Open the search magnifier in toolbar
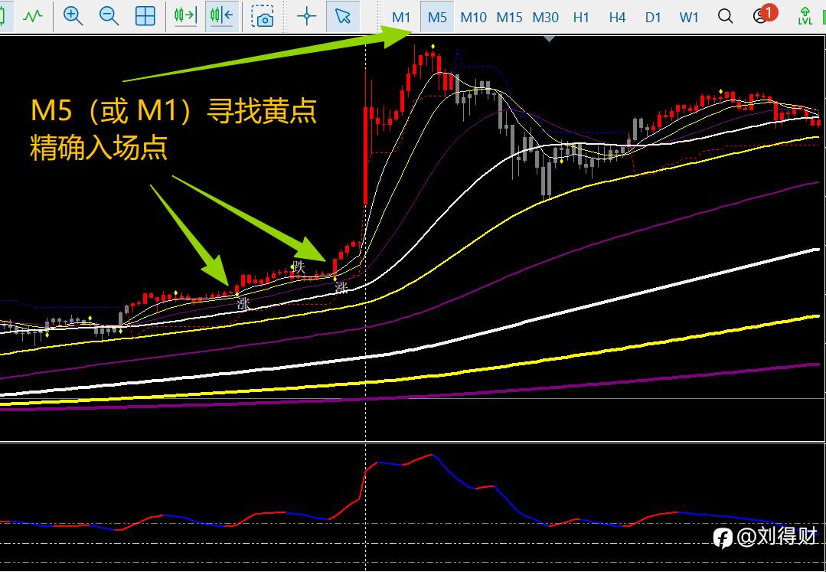This screenshot has height=572, width=826. point(726,16)
